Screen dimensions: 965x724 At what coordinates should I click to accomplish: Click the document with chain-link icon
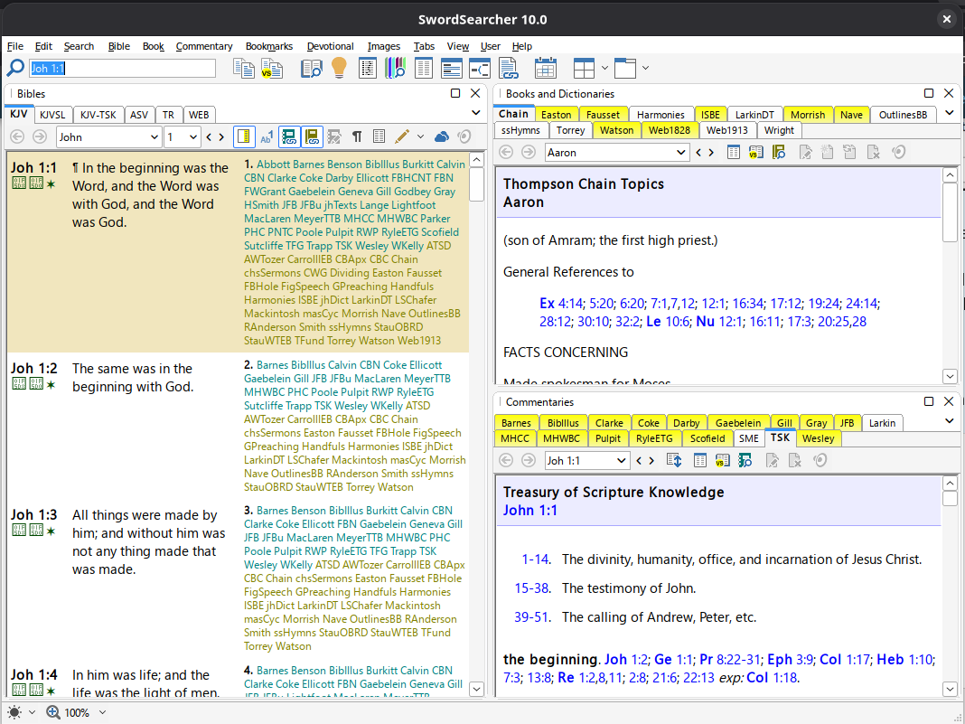click(509, 68)
